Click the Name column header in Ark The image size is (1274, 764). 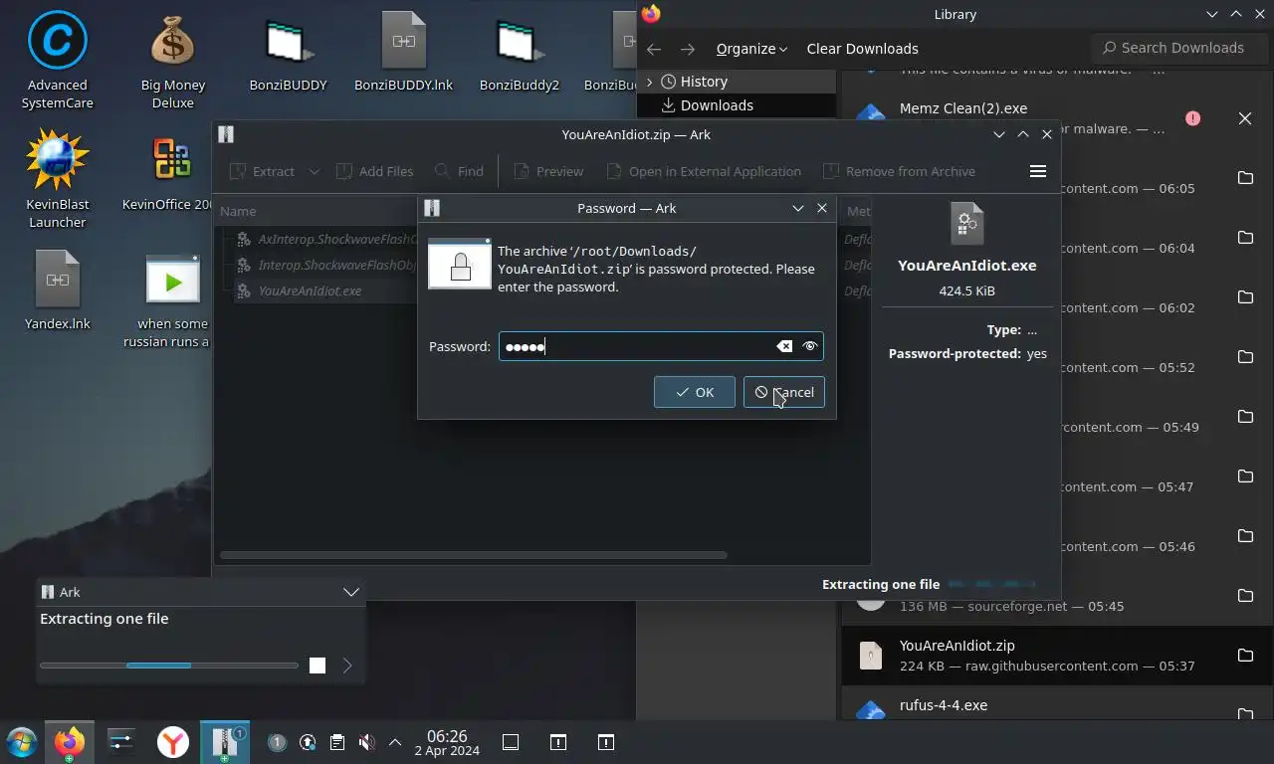[238, 211]
